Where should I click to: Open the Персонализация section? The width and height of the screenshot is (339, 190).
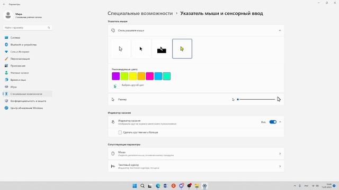pos(27,59)
